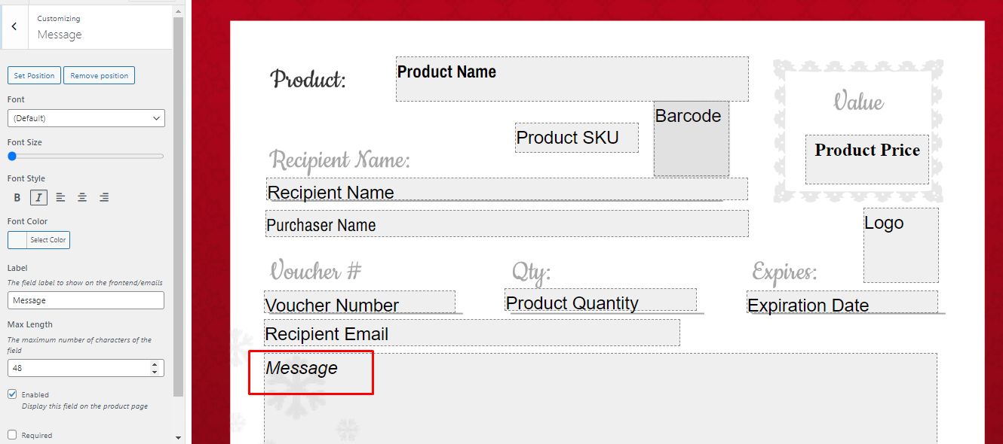This screenshot has height=444, width=1003.
Task: Increase Max Length with up stepper arrow
Action: point(155,364)
